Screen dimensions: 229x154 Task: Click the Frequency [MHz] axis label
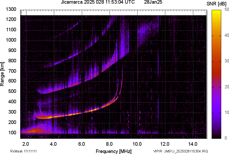point(113,151)
